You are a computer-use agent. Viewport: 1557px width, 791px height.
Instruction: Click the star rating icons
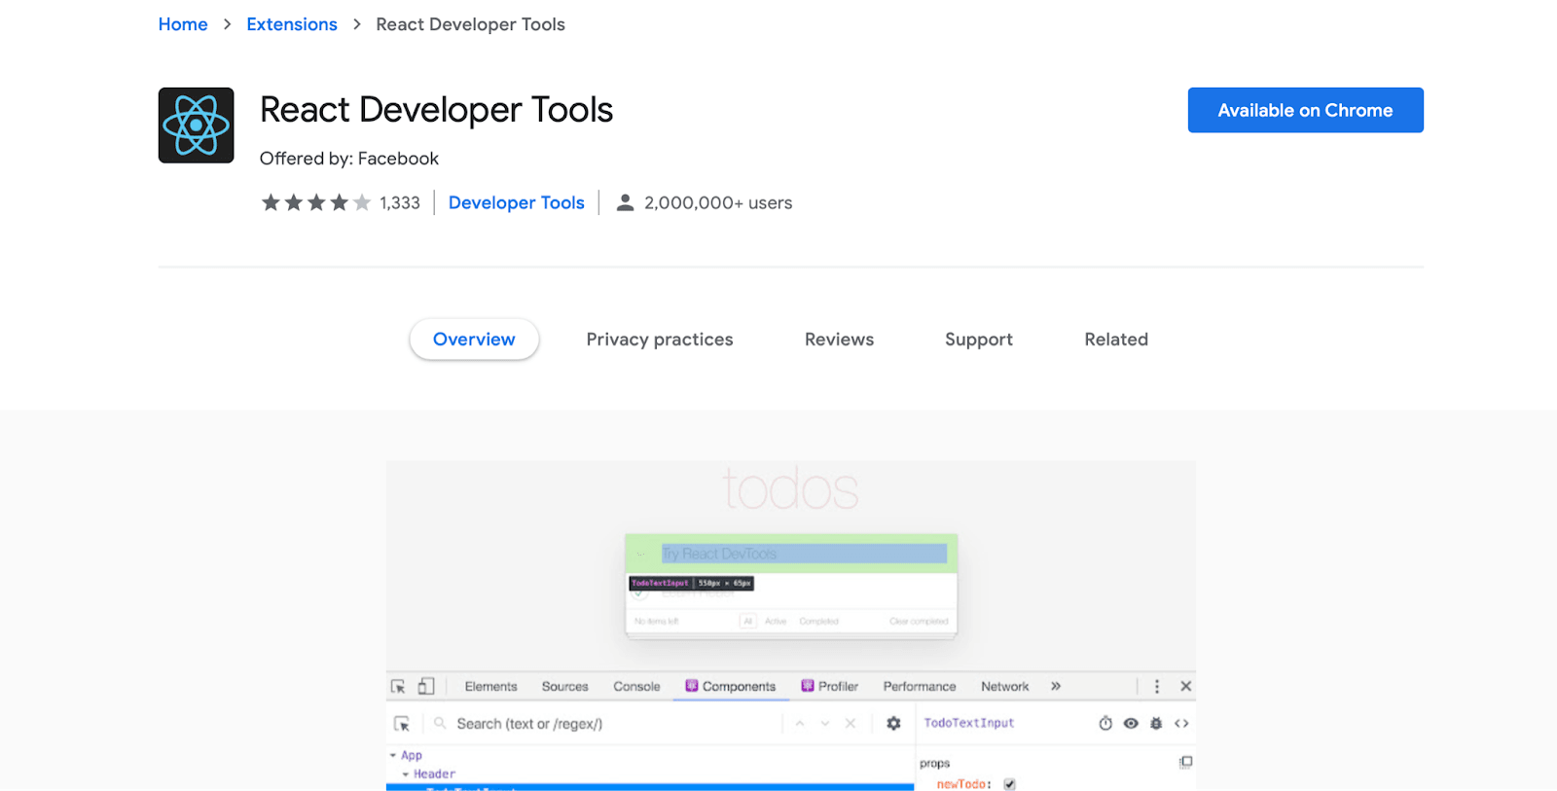click(x=316, y=202)
